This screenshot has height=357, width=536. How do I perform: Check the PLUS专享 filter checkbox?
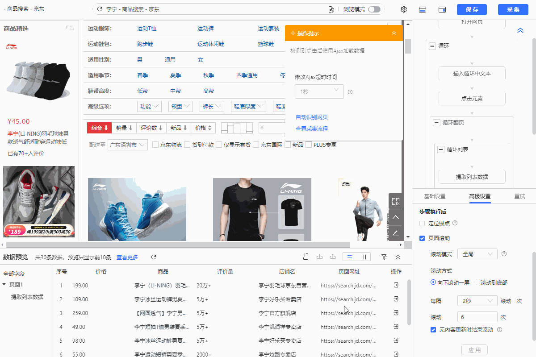click(309, 145)
